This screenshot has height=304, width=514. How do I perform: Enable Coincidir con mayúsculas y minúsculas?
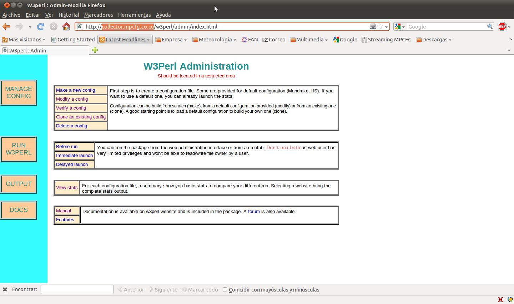pos(225,289)
